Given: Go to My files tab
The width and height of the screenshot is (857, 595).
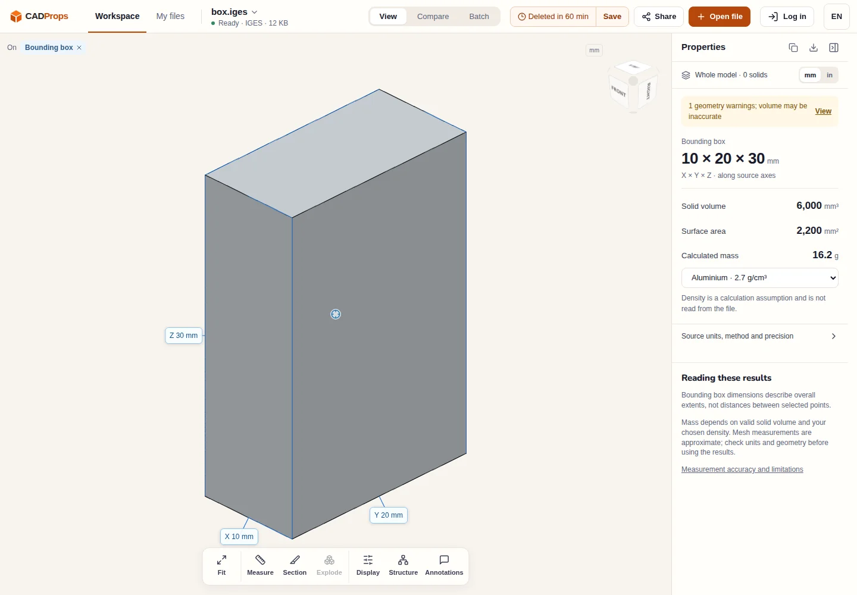Looking at the screenshot, I should [x=170, y=16].
